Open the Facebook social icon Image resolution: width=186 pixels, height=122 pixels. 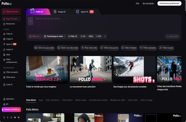(8, 117)
